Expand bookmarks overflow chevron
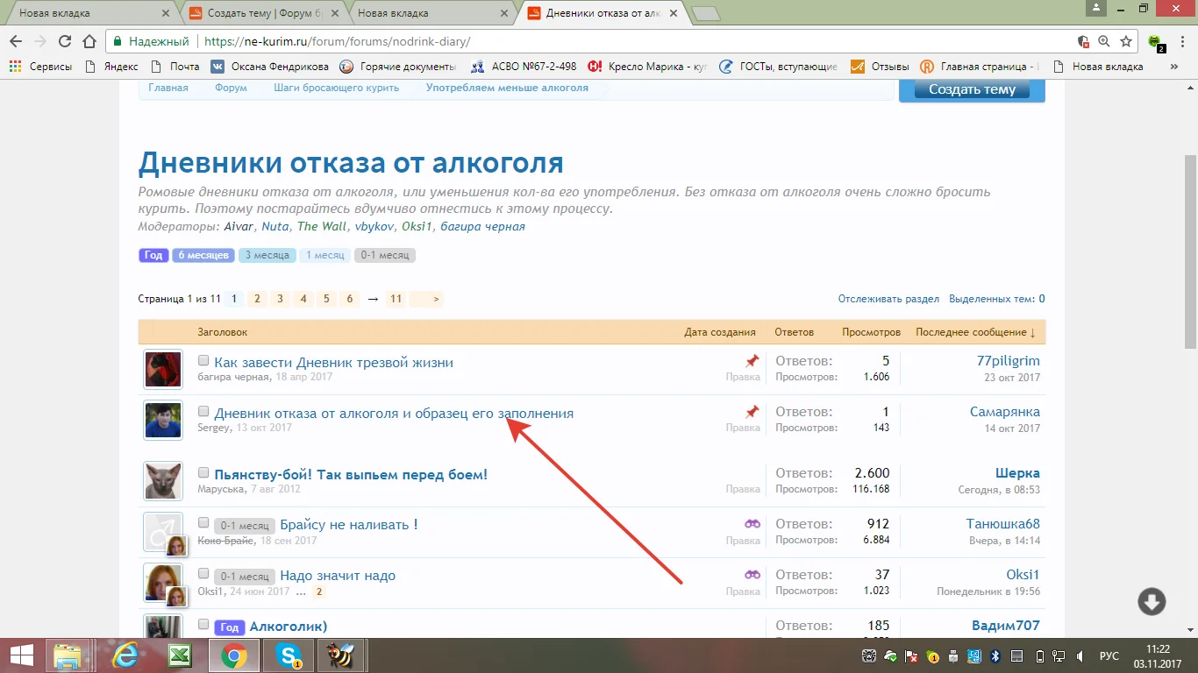Image resolution: width=1198 pixels, height=673 pixels. pos(1173,67)
